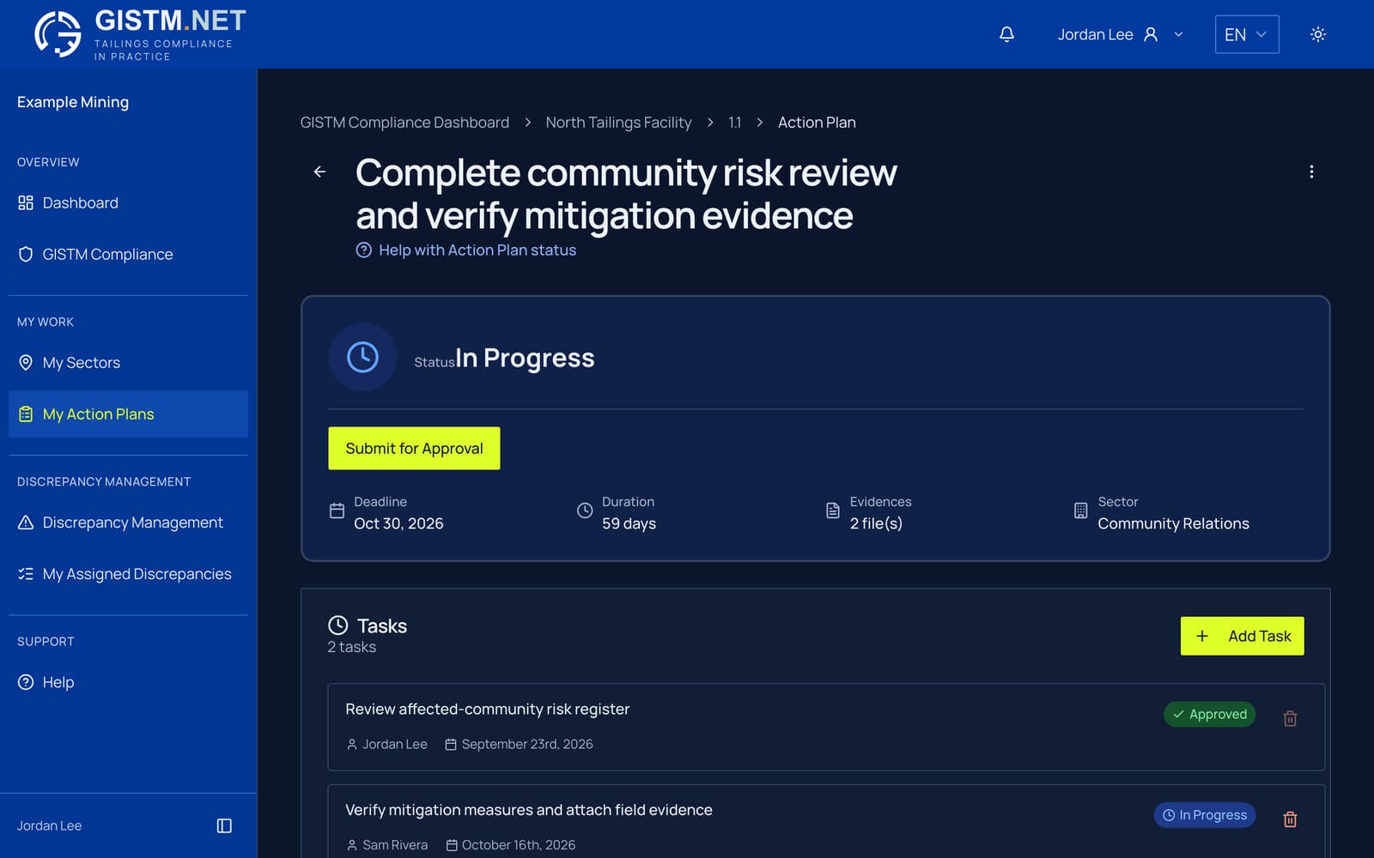Open Help in the Support section

pos(128,682)
